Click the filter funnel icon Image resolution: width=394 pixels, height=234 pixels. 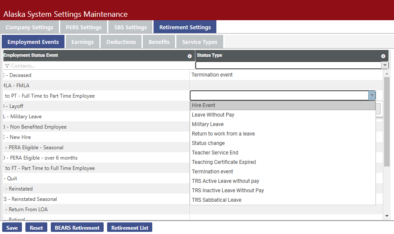pos(7,66)
